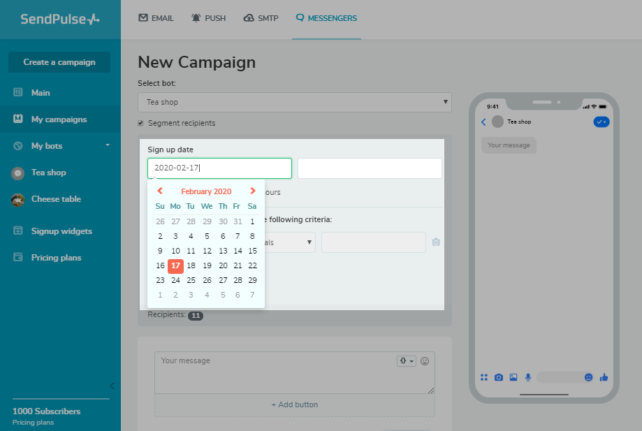Image resolution: width=642 pixels, height=431 pixels.
Task: Open the Email tab envelope icon
Action: [143, 18]
